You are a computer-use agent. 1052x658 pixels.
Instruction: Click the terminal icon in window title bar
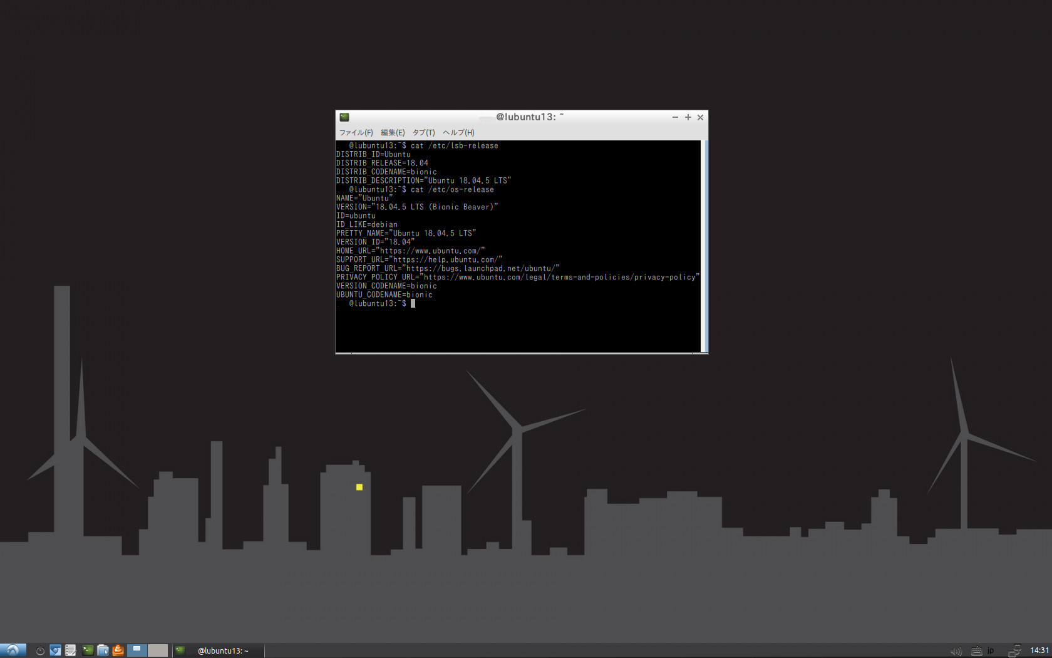pos(344,117)
